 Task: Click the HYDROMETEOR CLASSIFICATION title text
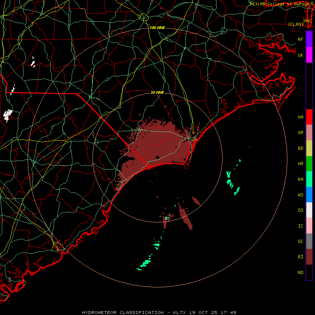(x=123, y=313)
